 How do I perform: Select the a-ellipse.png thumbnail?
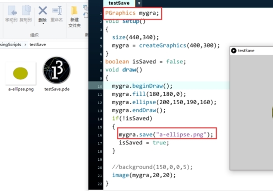tap(21, 73)
